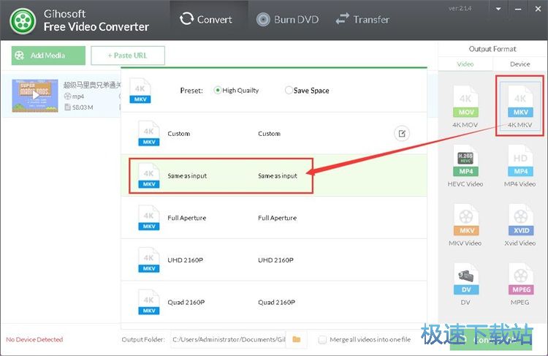Click the mp4 format label of video
548x356 pixels.
78,96
